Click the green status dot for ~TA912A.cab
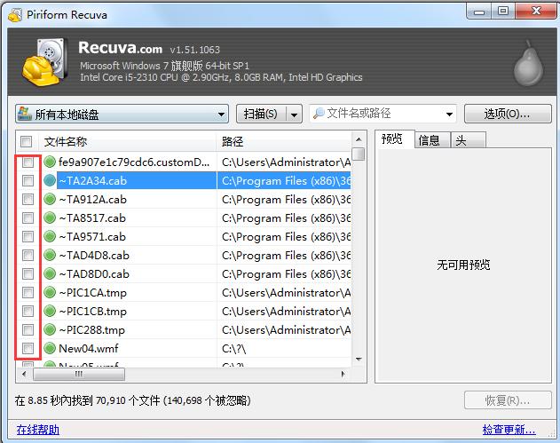Viewport: 560px width, 443px height. (50, 199)
